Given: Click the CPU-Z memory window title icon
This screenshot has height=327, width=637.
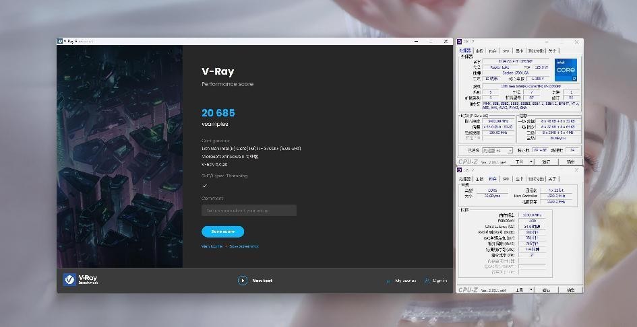Looking at the screenshot, I should [460, 170].
